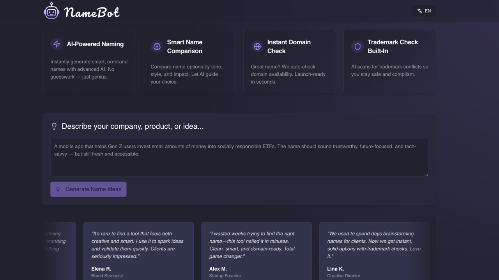
Task: Focus the company description text area
Action: click(239, 157)
